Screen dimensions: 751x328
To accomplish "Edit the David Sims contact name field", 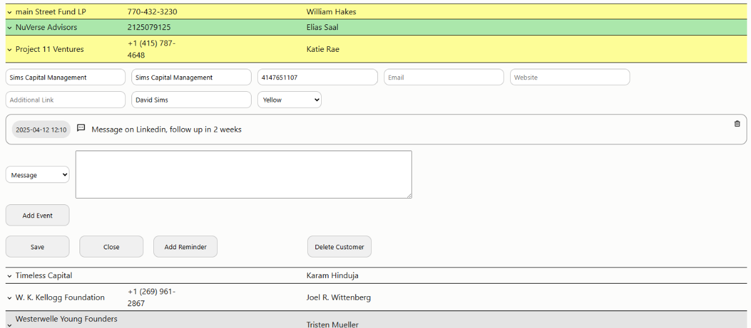I will 192,100.
